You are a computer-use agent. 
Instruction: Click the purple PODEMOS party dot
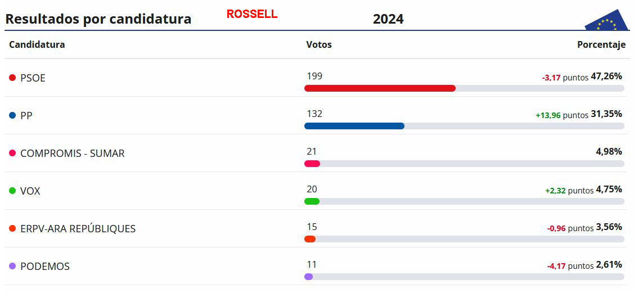(12, 267)
